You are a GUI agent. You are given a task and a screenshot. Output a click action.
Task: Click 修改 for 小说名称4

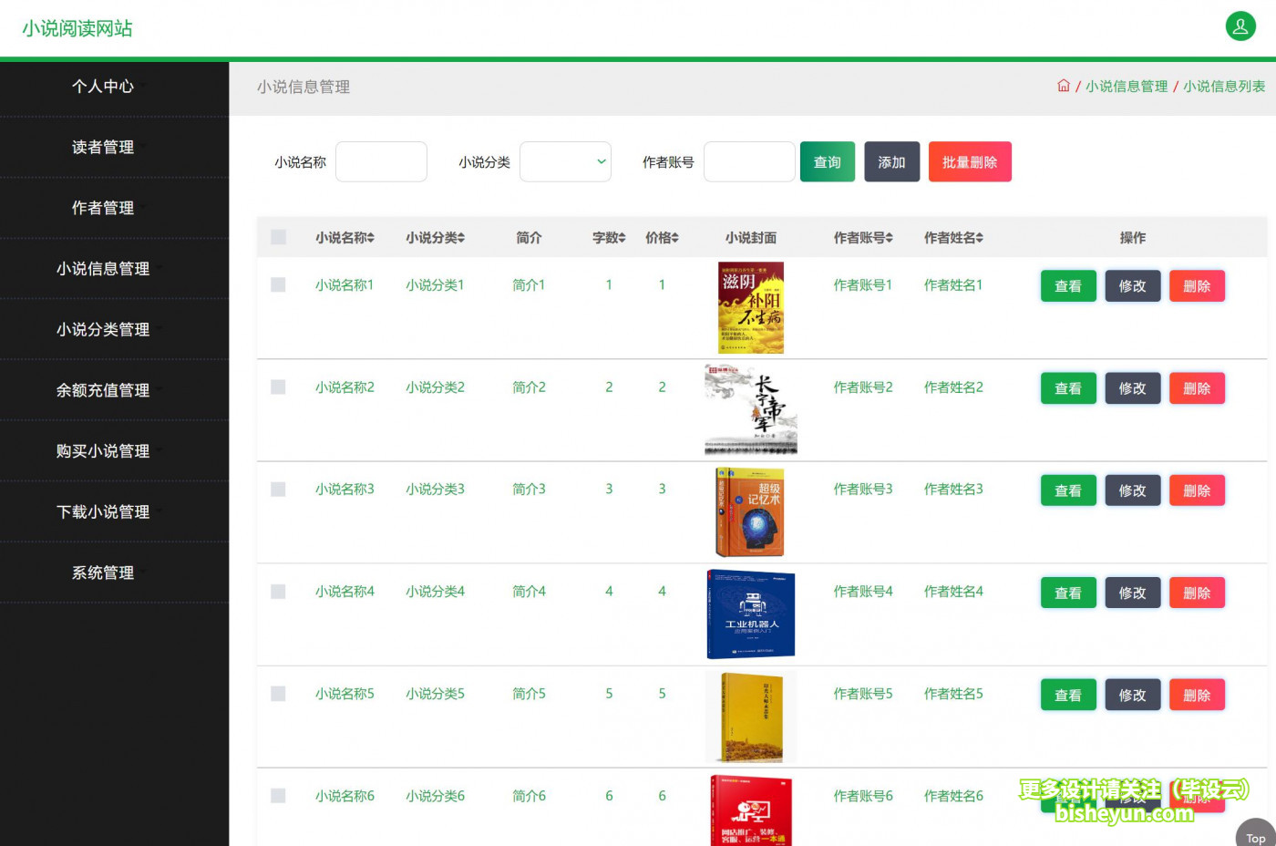pos(1133,592)
